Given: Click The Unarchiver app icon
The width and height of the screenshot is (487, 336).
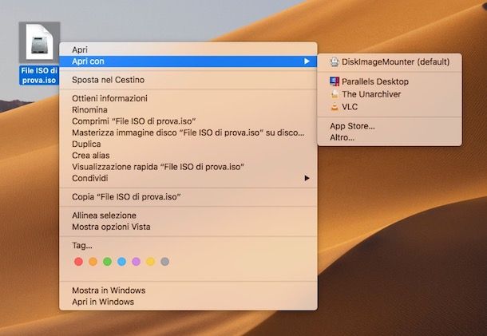Looking at the screenshot, I should [335, 94].
